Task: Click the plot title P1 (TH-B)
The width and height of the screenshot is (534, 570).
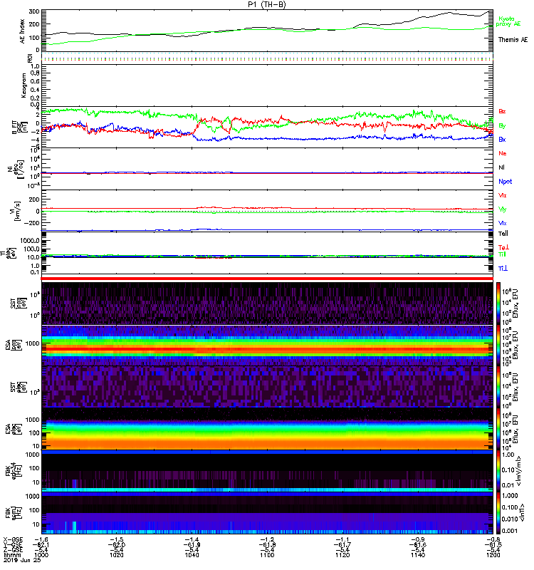Action: (266, 4)
